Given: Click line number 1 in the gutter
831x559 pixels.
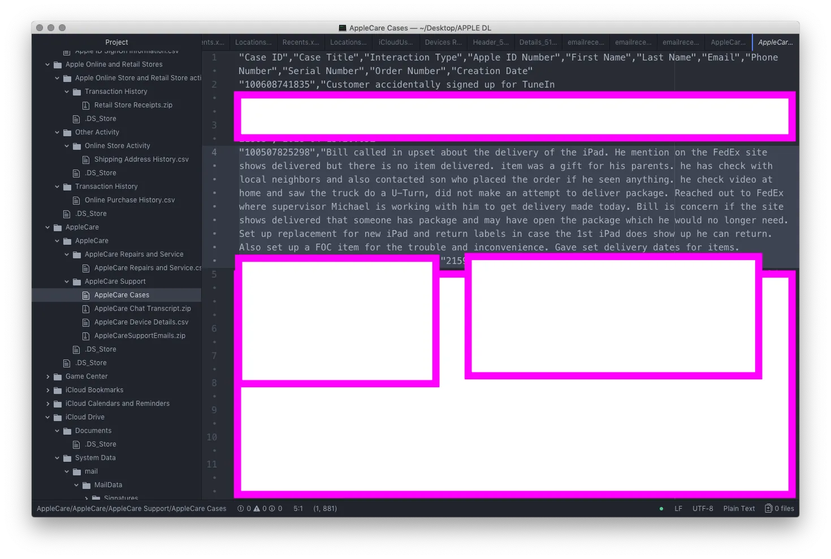Looking at the screenshot, I should point(214,57).
